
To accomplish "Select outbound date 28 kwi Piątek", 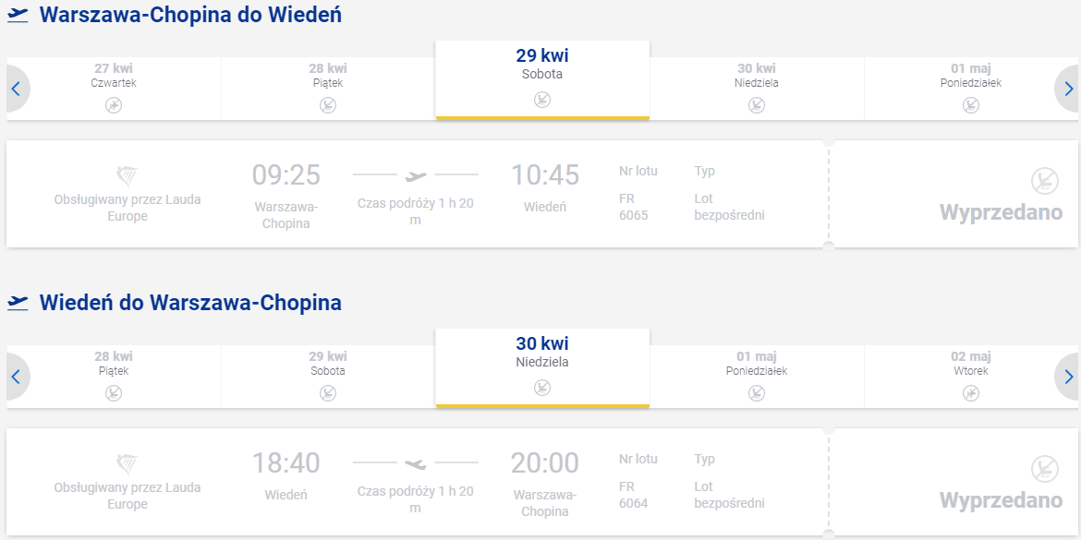I will click(x=328, y=89).
